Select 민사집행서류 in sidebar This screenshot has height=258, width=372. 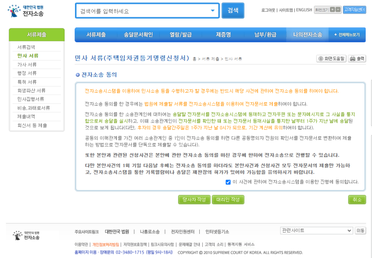[x=31, y=99]
